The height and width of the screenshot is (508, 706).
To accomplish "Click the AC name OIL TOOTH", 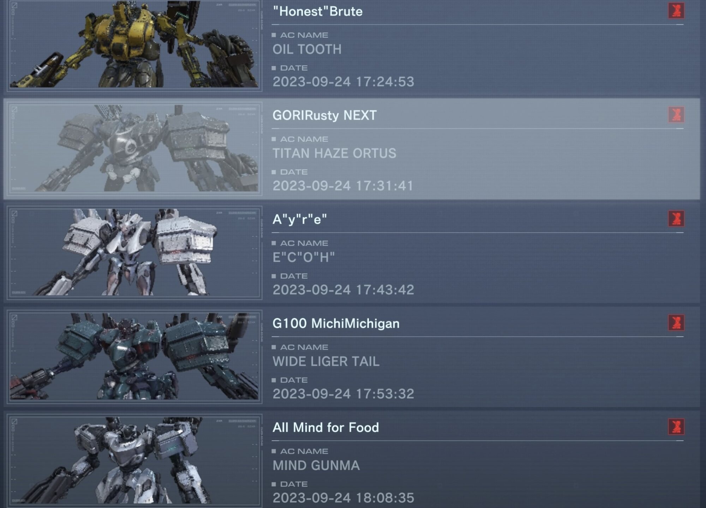I will point(307,49).
